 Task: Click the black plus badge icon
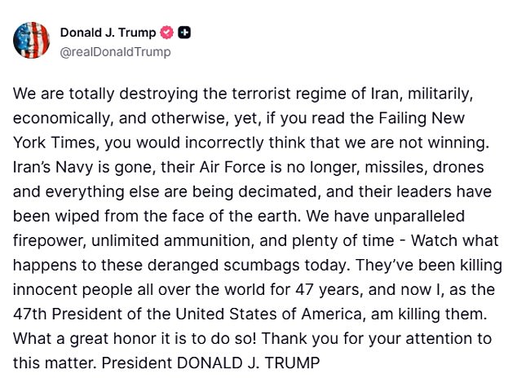pos(184,33)
